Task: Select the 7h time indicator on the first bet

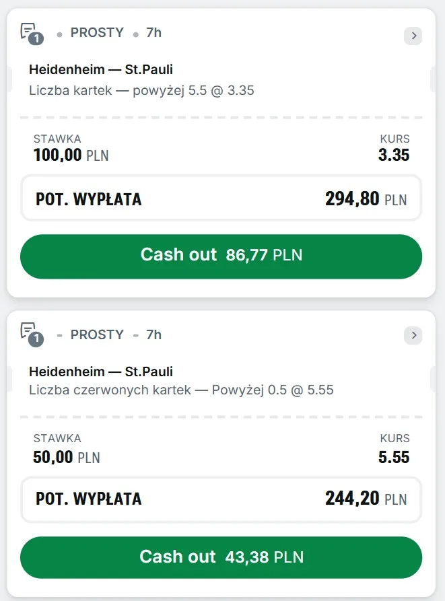Action: [152, 32]
